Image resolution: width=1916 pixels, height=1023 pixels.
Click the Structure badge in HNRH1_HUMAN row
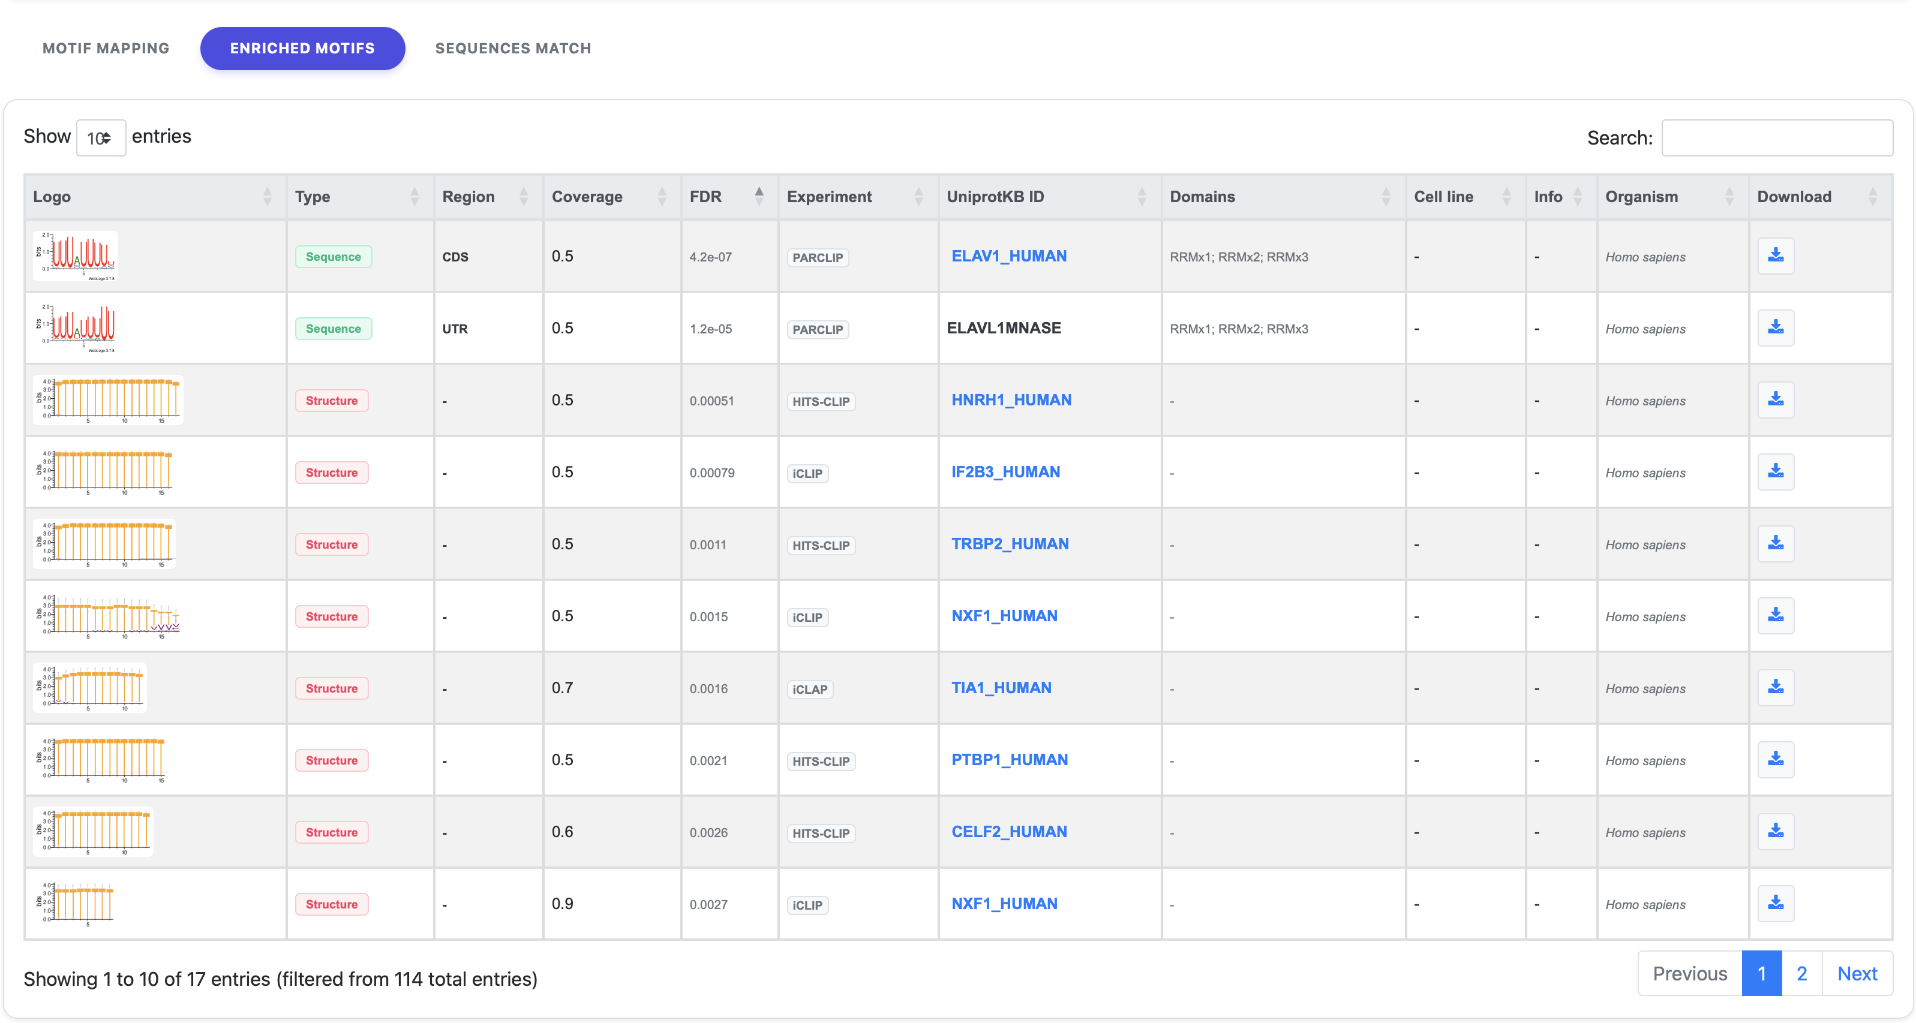[x=332, y=401]
